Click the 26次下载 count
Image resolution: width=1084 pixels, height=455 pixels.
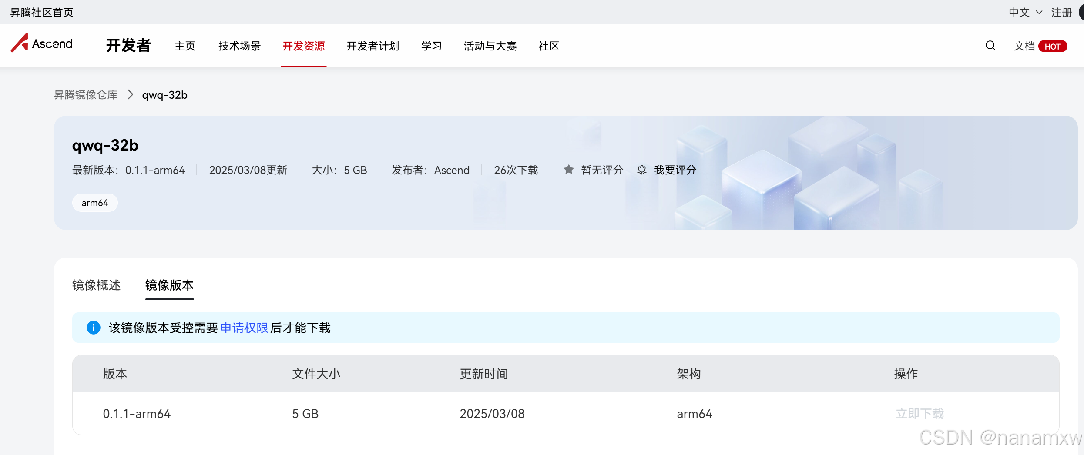pos(516,170)
